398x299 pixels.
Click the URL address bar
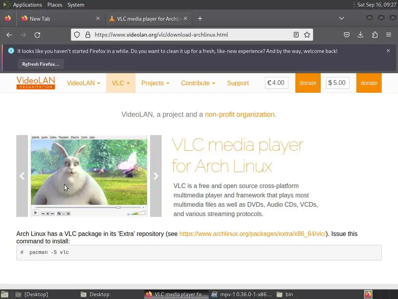click(x=192, y=35)
